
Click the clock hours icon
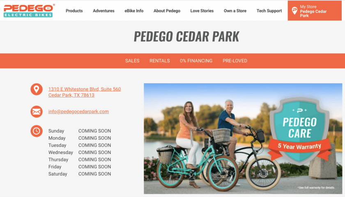[37, 131]
